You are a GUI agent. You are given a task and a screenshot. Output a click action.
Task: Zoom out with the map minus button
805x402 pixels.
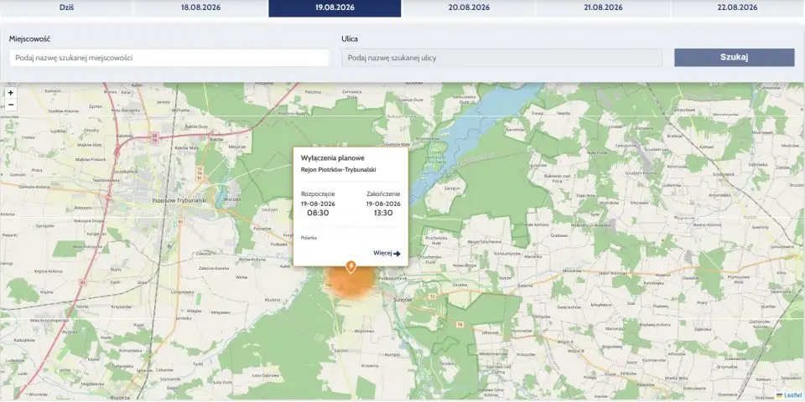(x=10, y=105)
